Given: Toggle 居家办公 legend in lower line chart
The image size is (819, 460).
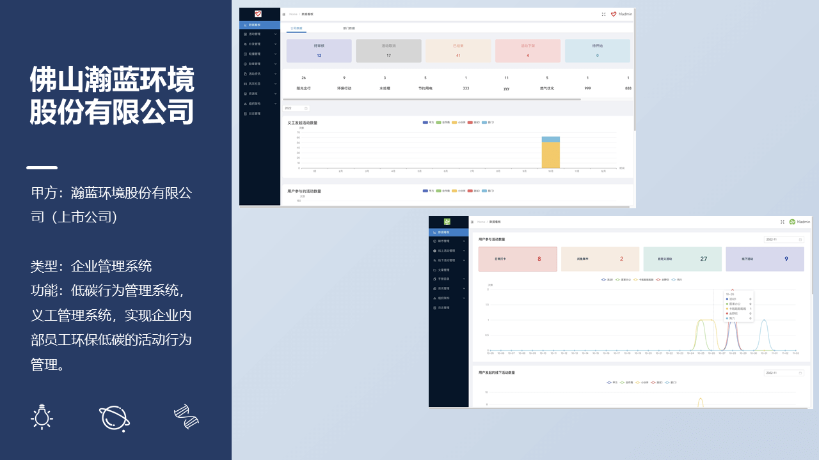Looking at the screenshot, I should coord(623,280).
